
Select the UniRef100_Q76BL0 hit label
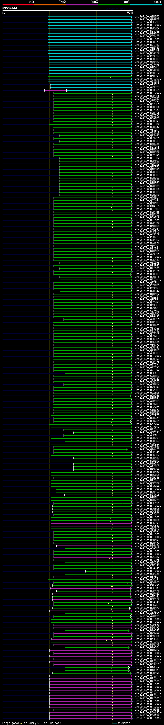147,198
